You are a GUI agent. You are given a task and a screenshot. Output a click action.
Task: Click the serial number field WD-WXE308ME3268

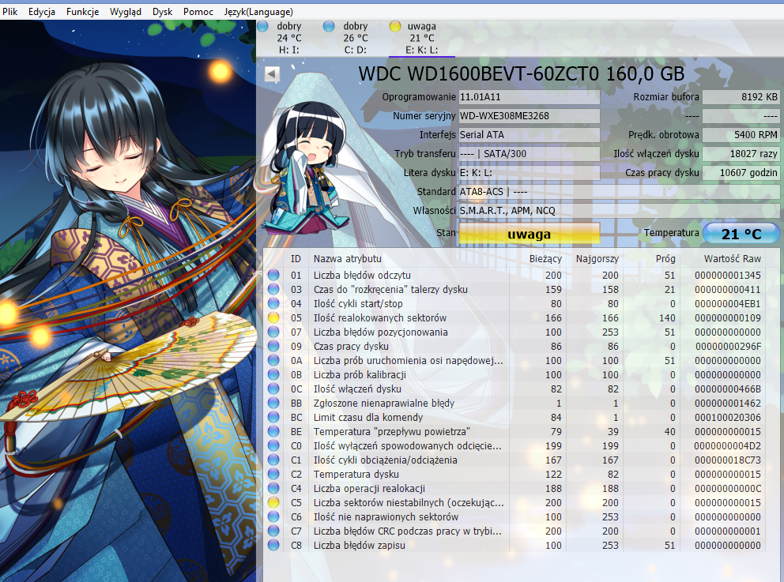tap(529, 116)
